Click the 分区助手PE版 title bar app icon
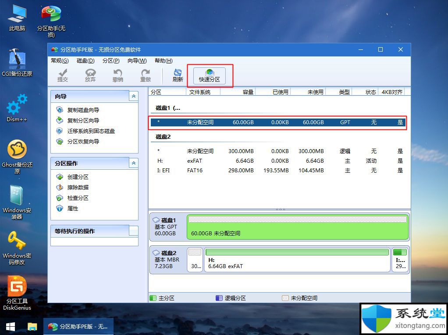Image resolution: width=448 pixels, height=335 pixels. (x=54, y=49)
